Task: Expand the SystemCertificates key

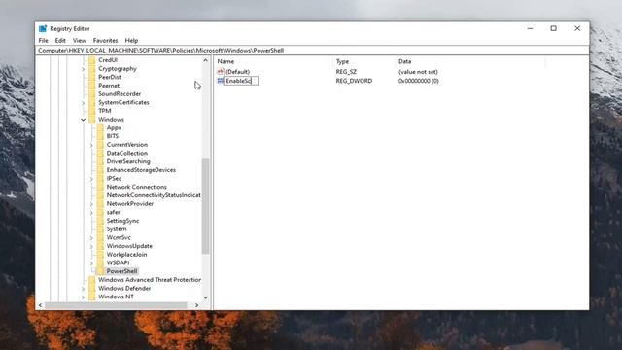Action: 83,103
